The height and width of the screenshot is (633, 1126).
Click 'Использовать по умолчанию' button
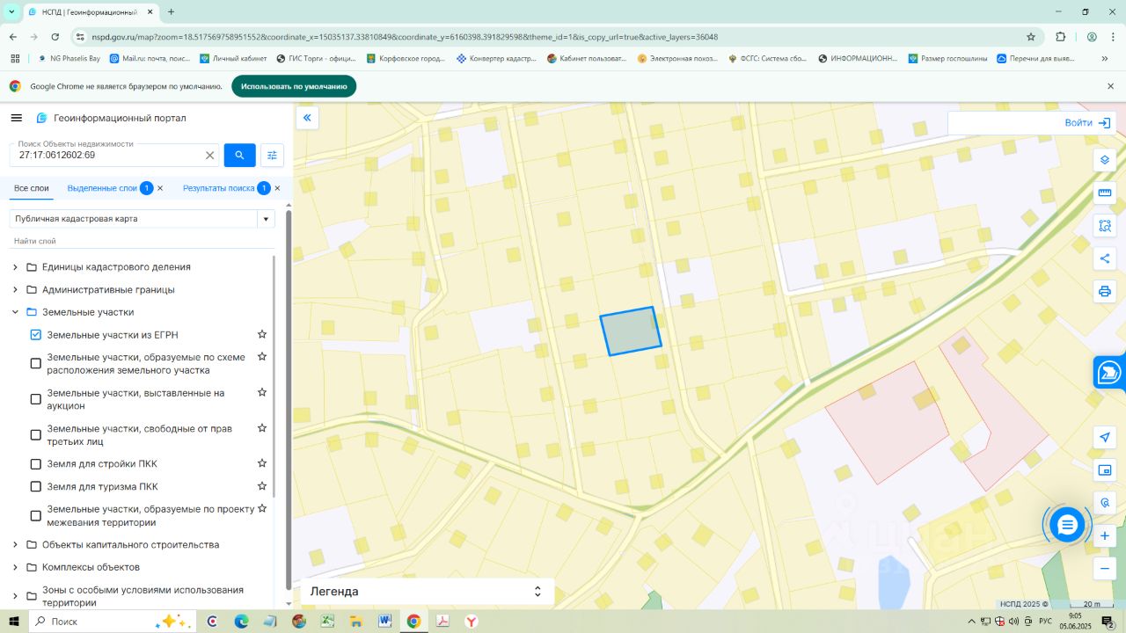294,86
